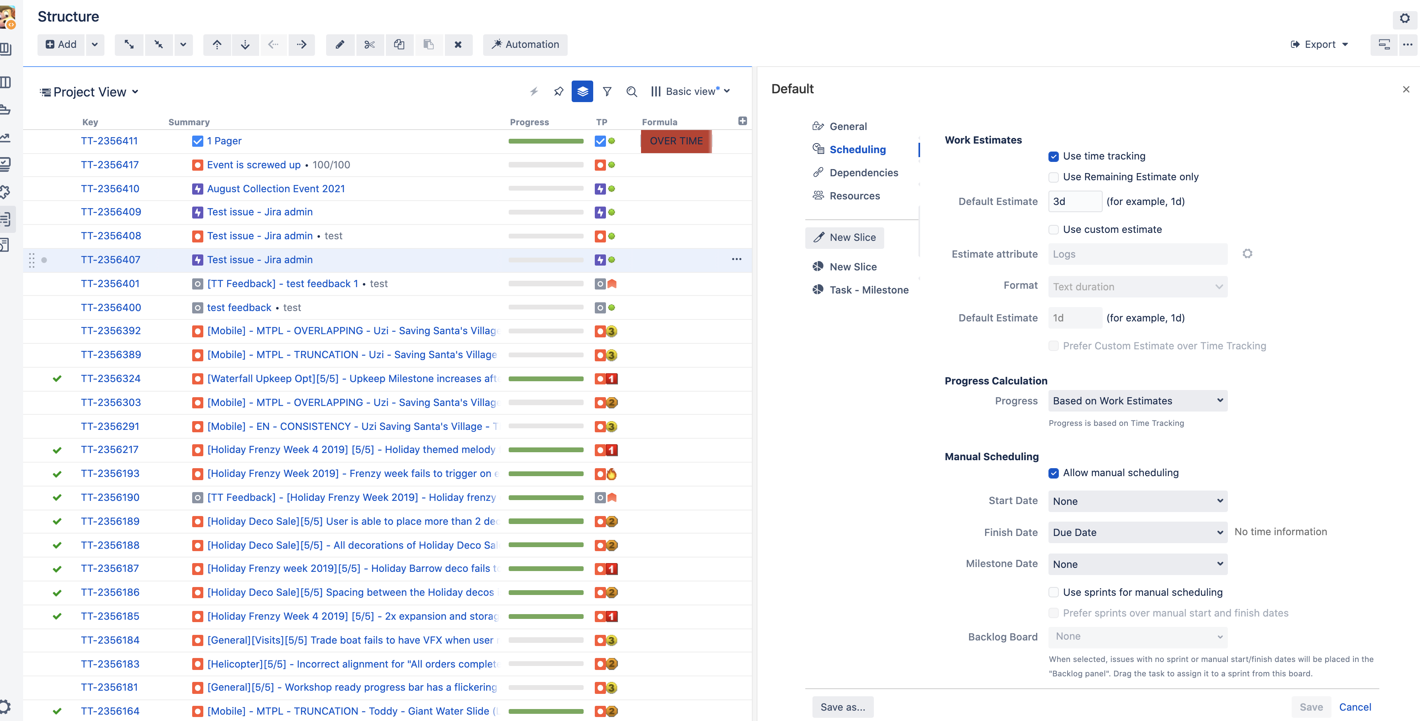Open the Finish Date dropdown
The width and height of the screenshot is (1420, 721).
(1137, 532)
